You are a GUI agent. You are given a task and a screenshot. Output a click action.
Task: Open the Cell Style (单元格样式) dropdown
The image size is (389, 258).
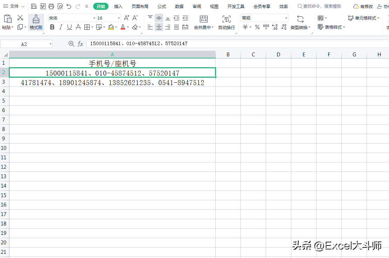(364, 18)
